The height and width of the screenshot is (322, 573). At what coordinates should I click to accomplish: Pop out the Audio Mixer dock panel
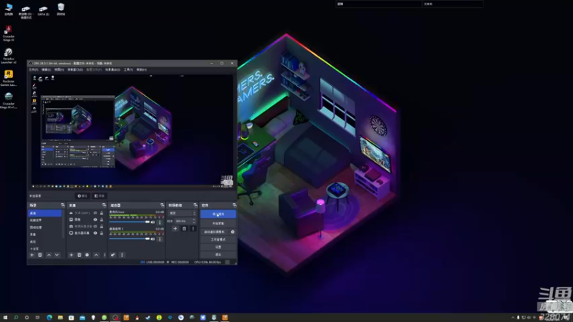pos(163,205)
